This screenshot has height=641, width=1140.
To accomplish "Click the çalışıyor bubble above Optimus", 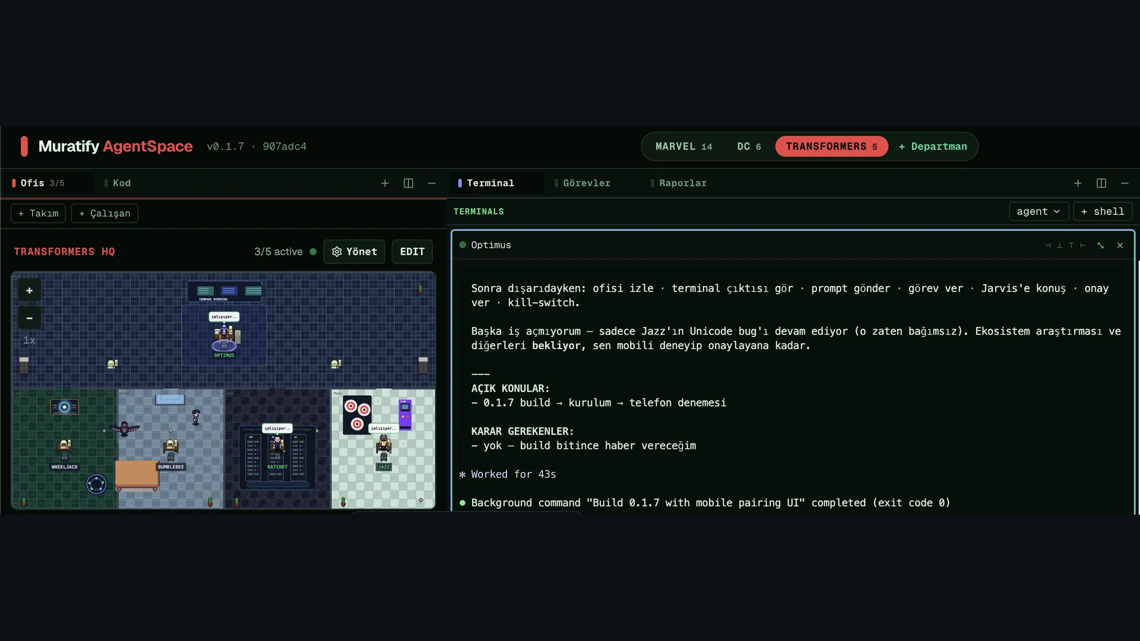I will pos(224,316).
